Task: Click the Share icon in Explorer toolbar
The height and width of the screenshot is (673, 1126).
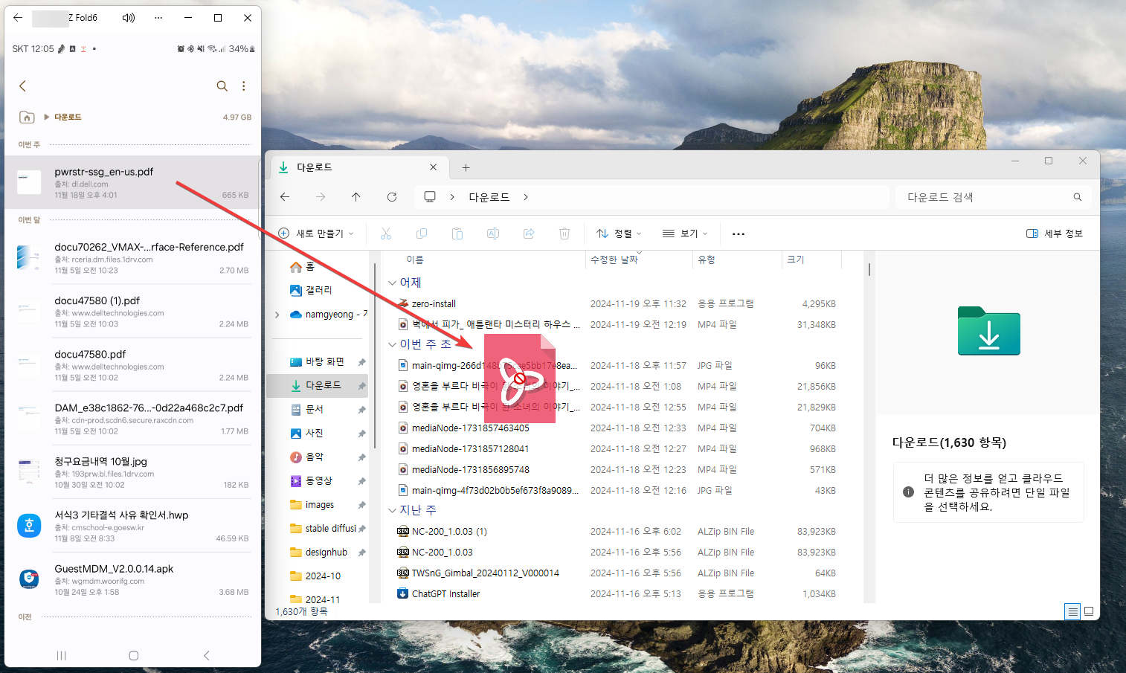Action: pos(529,234)
